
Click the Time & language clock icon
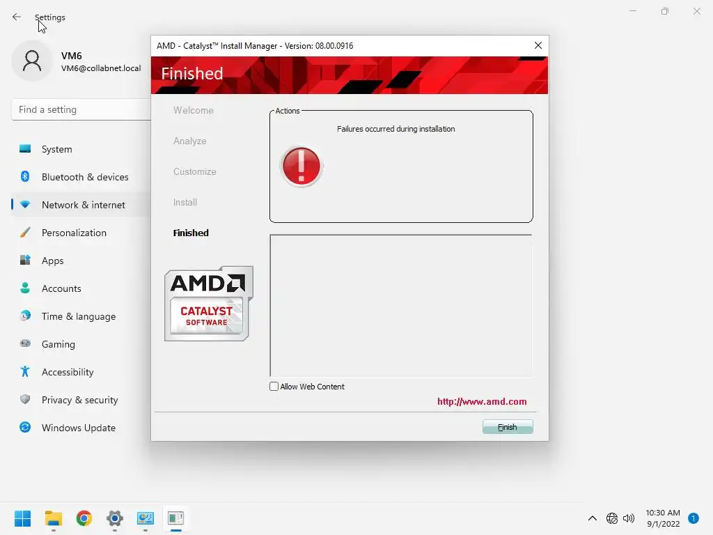[x=25, y=316]
